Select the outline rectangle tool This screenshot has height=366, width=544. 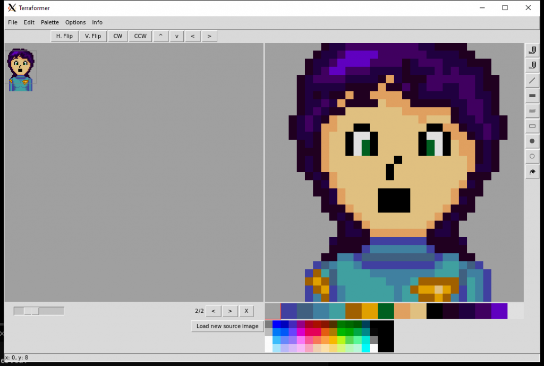tap(532, 126)
